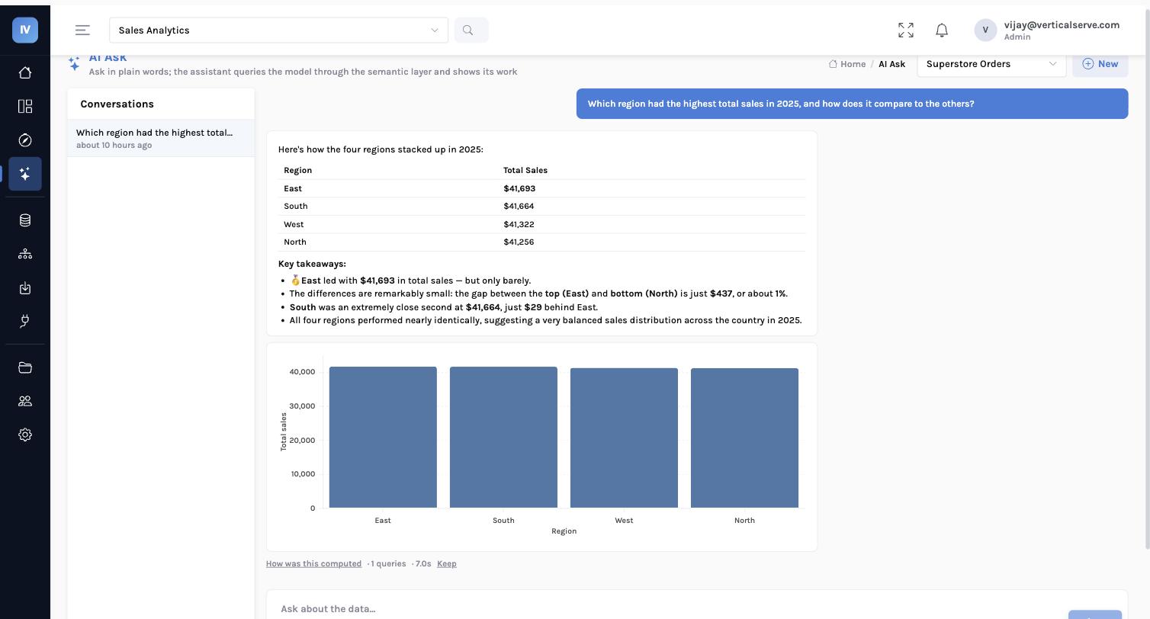Click the $41,322 table value

coord(519,224)
